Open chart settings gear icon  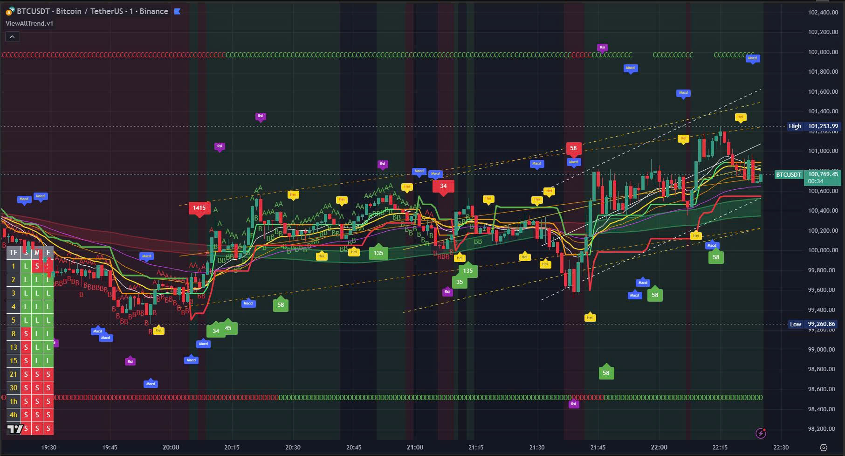(823, 448)
